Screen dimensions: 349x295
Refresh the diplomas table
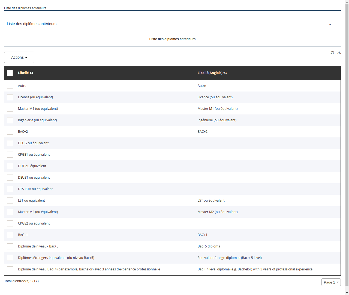click(x=332, y=53)
